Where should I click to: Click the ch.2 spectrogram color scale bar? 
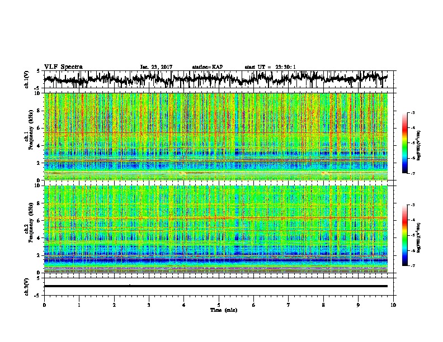point(405,235)
